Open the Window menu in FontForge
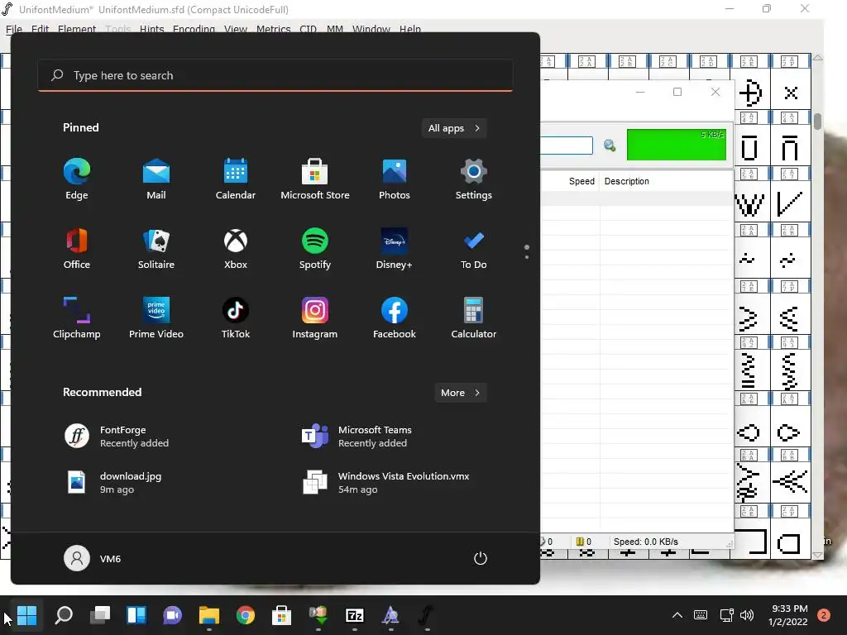847x635 pixels. [371, 29]
